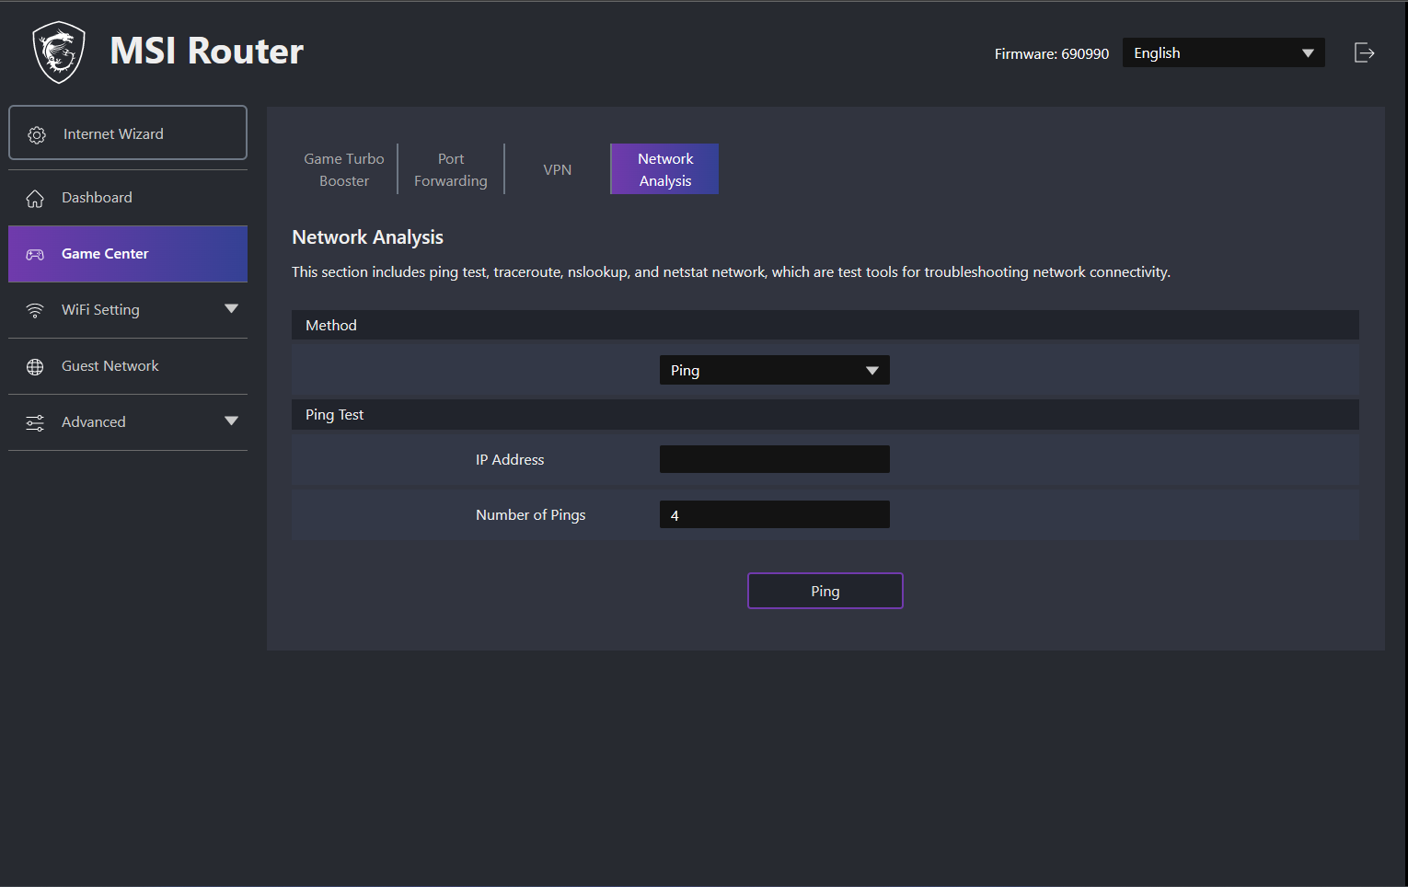Viewport: 1408px width, 887px height.
Task: Open the English language dropdown
Action: pos(1223,53)
